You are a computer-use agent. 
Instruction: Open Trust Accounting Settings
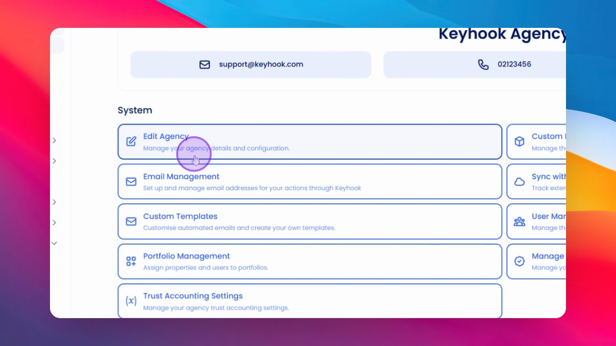310,301
